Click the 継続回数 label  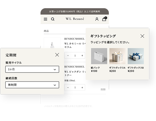tap(11, 78)
